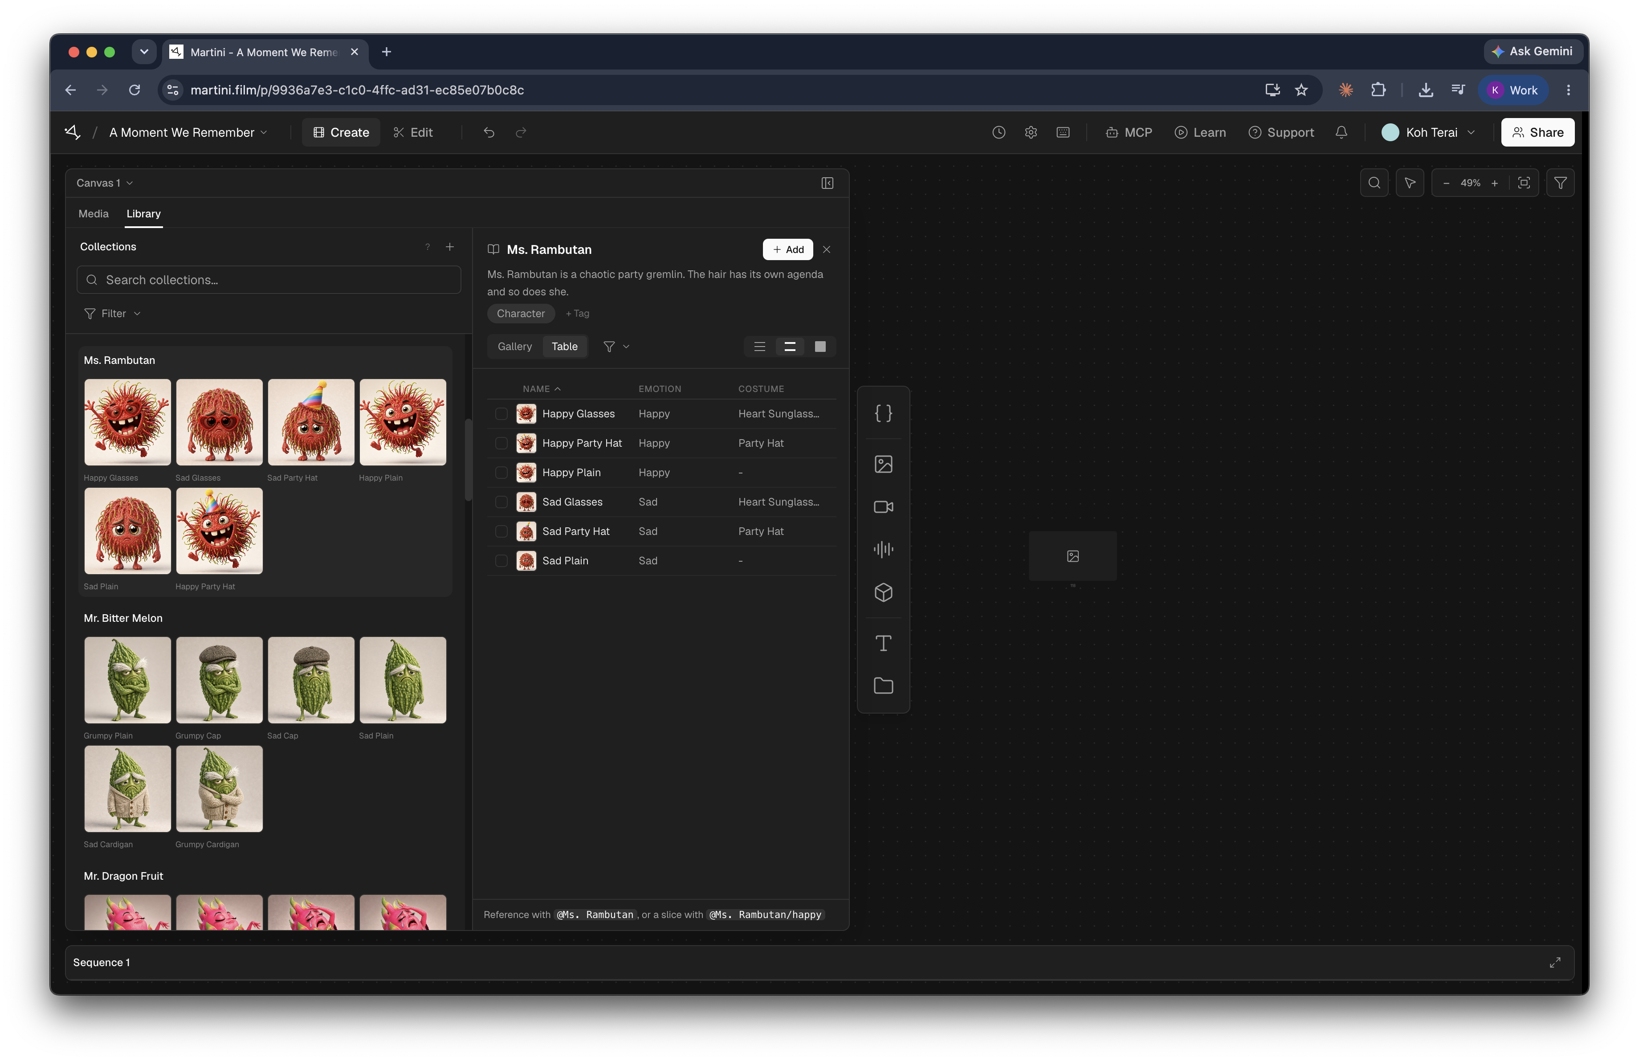Switch to Gallery view
The width and height of the screenshot is (1639, 1061).
(514, 347)
